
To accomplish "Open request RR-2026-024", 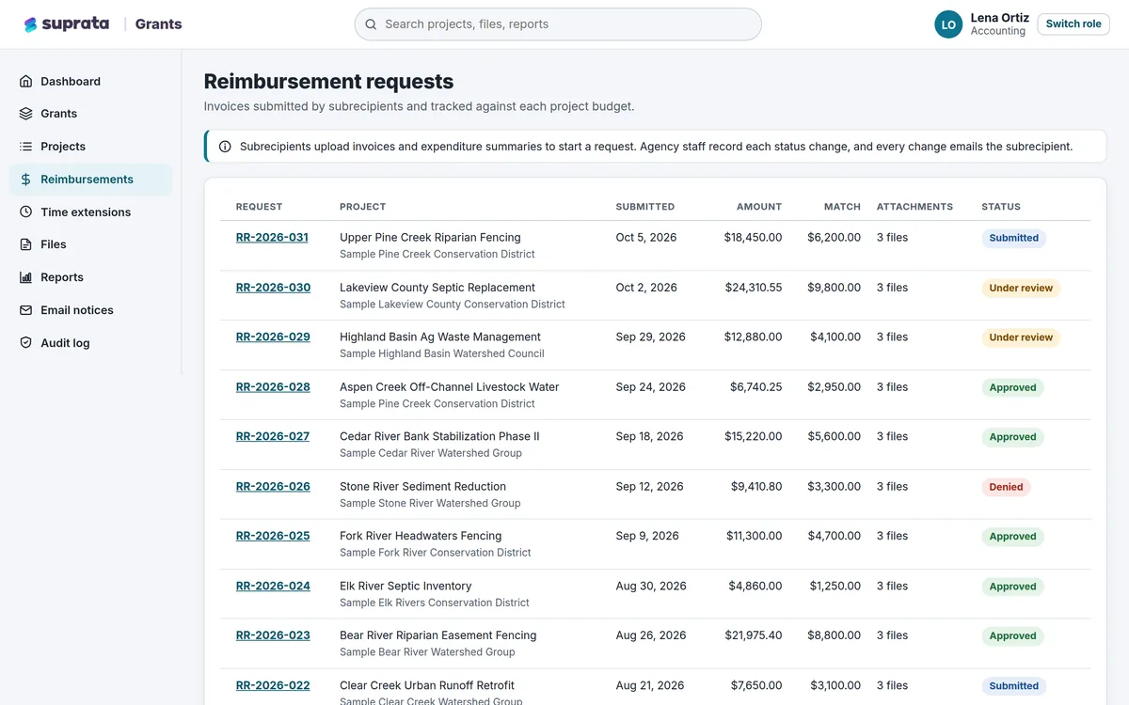I will [273, 587].
